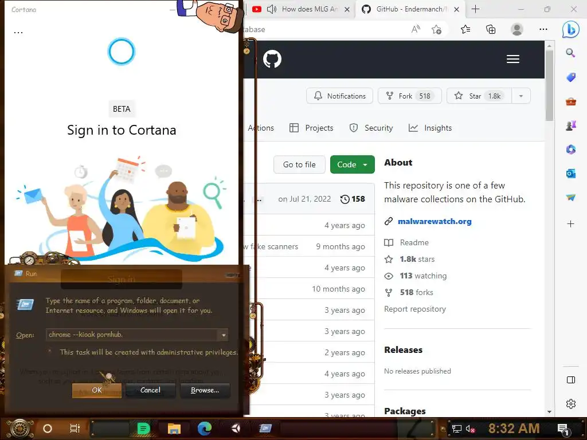Click Cancel in the Run dialog

point(150,390)
